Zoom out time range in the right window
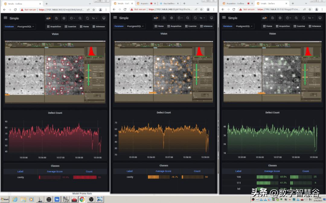 click(x=296, y=18)
